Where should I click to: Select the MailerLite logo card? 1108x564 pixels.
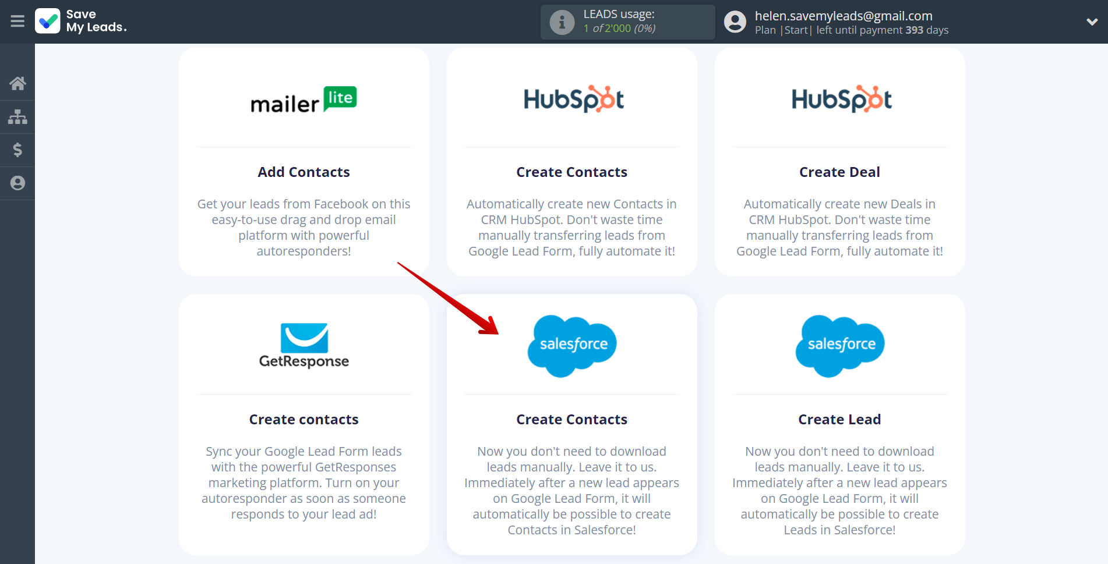point(304,100)
